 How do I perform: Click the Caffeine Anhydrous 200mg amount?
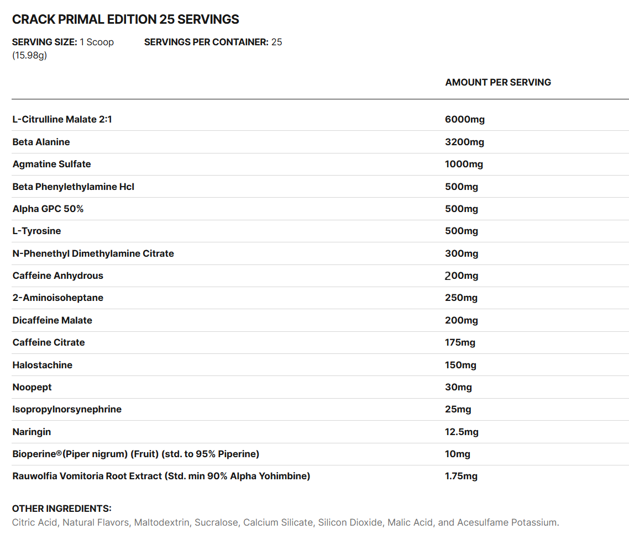(462, 276)
